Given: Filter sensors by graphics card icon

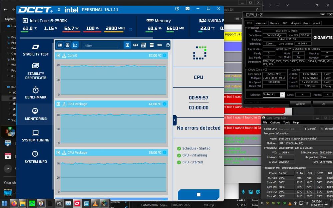Looking at the screenshot, I should [x=135, y=45].
